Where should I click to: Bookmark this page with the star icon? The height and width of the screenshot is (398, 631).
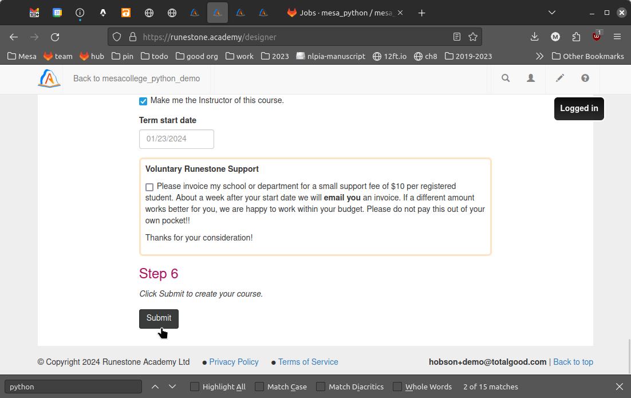[473, 37]
